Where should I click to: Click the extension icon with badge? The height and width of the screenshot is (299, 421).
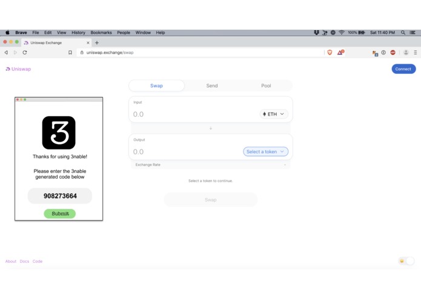pos(375,53)
